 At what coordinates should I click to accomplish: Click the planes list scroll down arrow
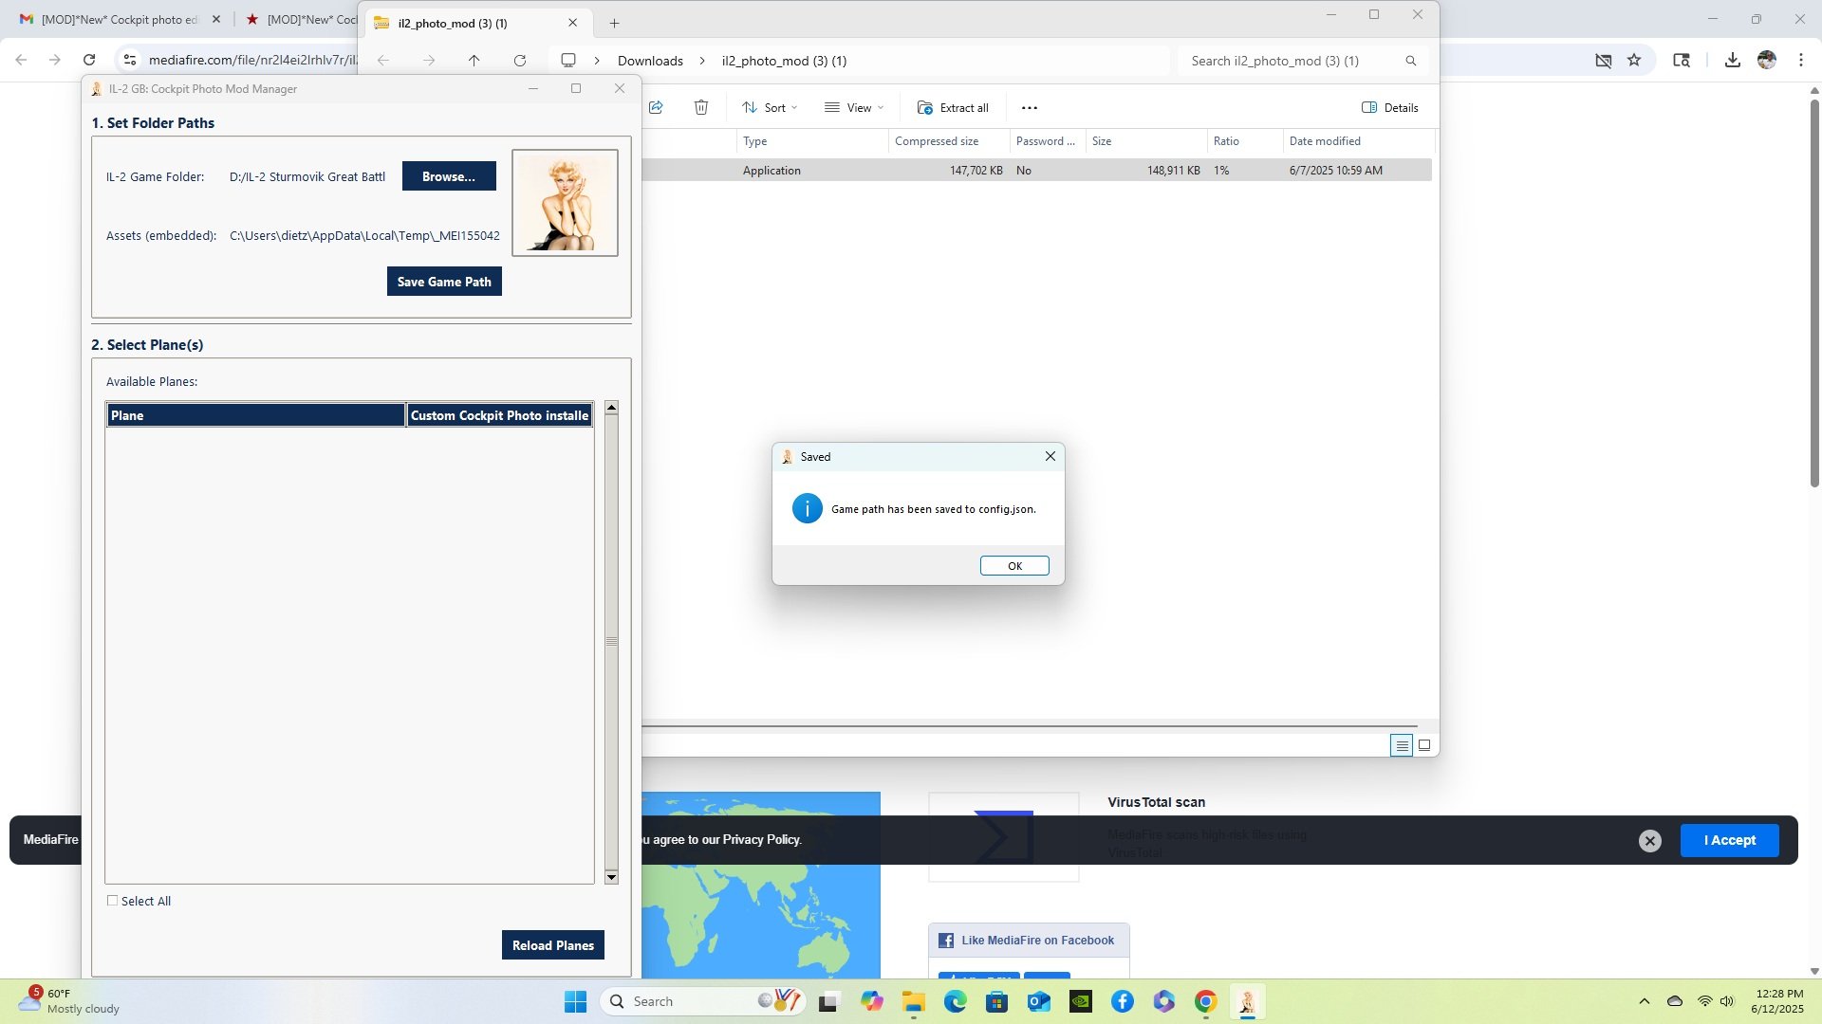coord(611,877)
